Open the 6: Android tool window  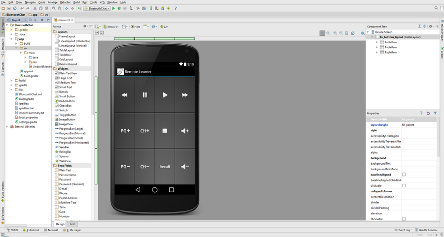[31, 230]
